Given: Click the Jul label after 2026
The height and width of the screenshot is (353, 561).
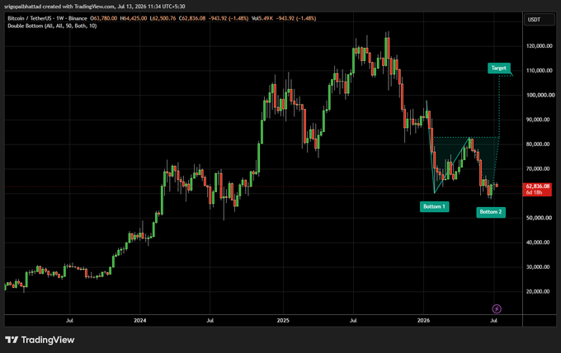Looking at the screenshot, I should (493, 320).
